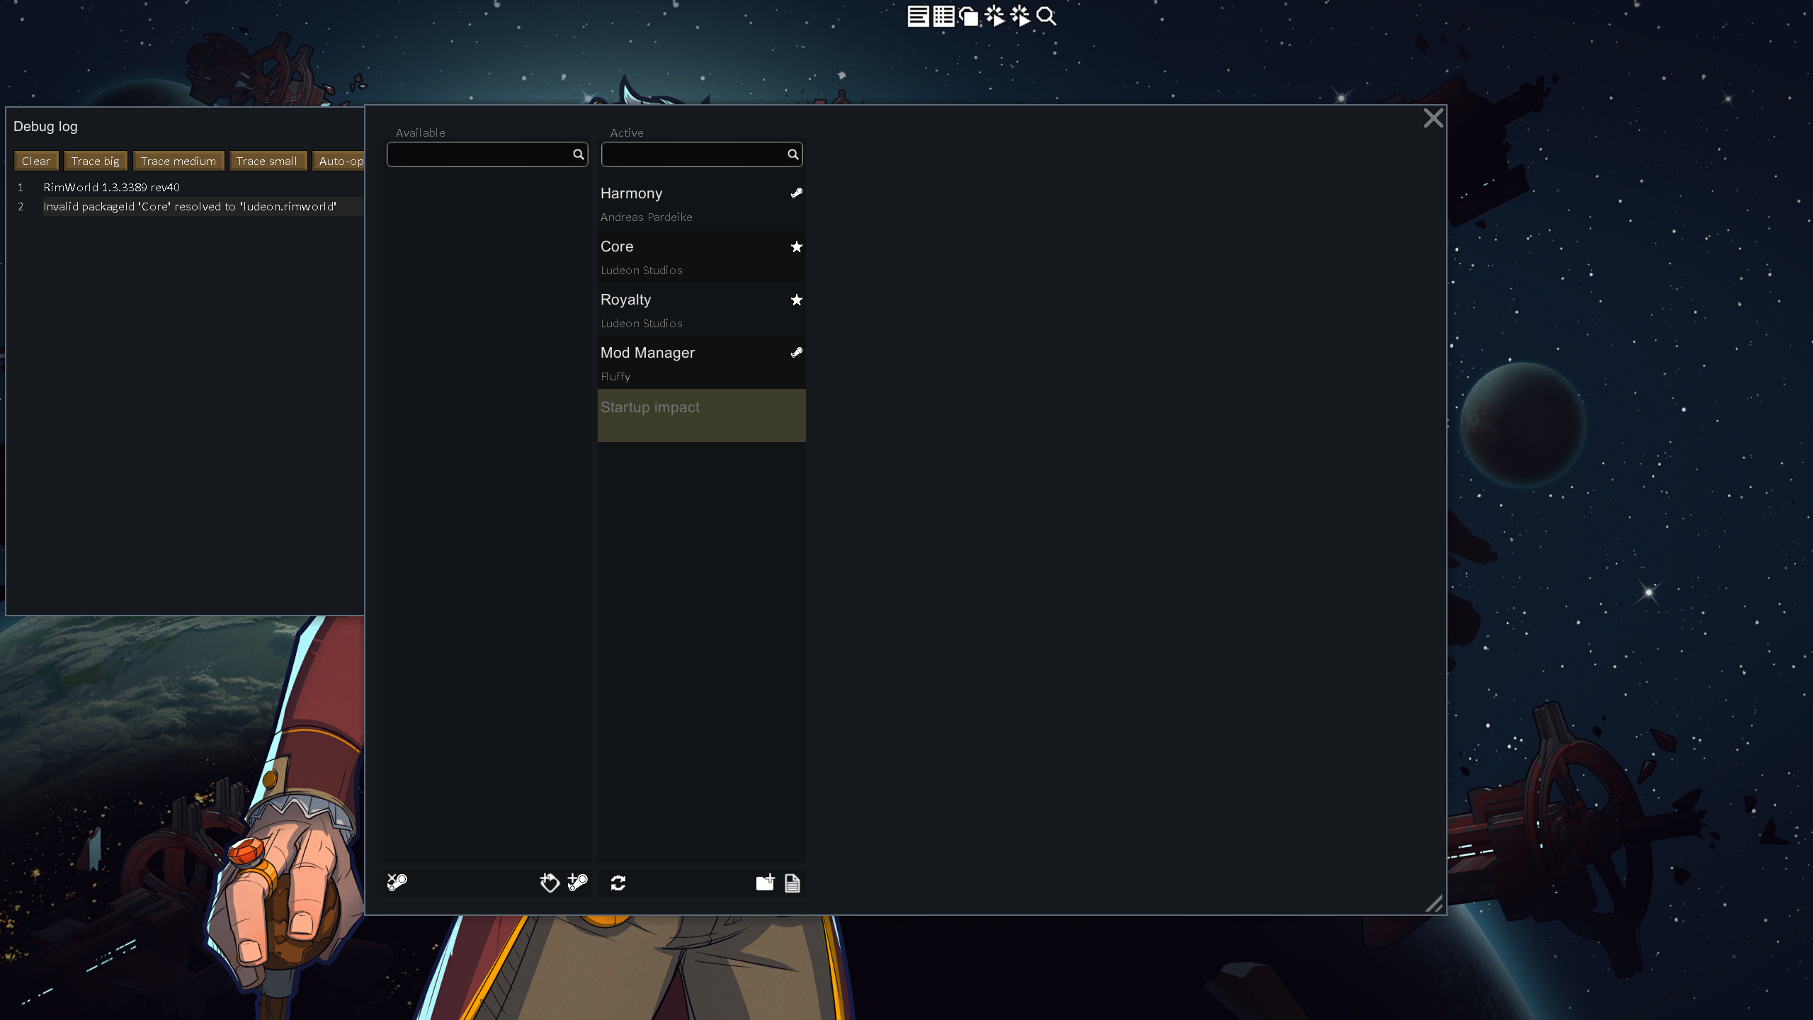Click the Steam icon next to Mod Manager
This screenshot has width=1813, height=1020.
(x=796, y=353)
